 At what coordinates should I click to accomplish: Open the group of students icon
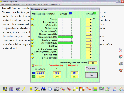click(x=121, y=89)
